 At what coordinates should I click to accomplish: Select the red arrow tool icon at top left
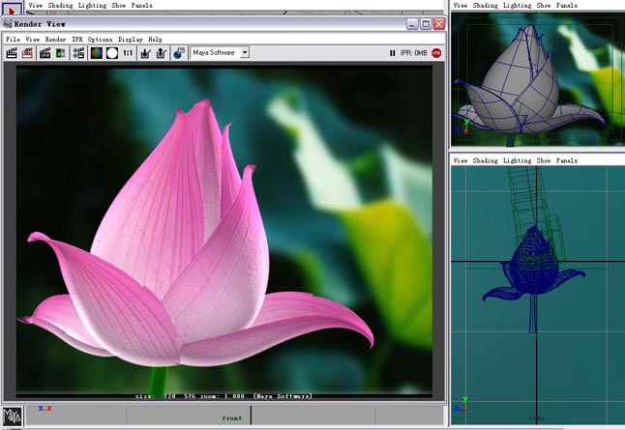(x=12, y=9)
